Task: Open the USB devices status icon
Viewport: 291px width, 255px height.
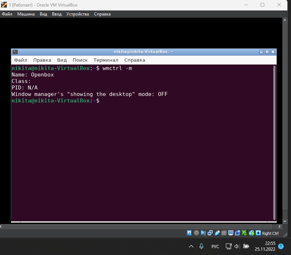Action: click(217, 233)
